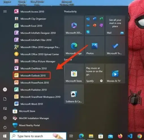
Task: Open File Explorer from the taskbar
Action: pos(91,136)
